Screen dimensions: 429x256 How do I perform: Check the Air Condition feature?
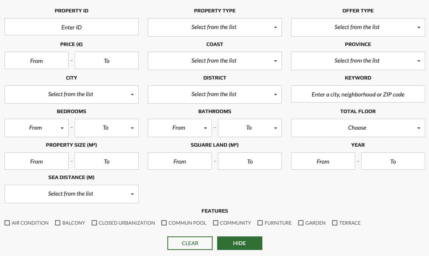pyautogui.click(x=7, y=223)
